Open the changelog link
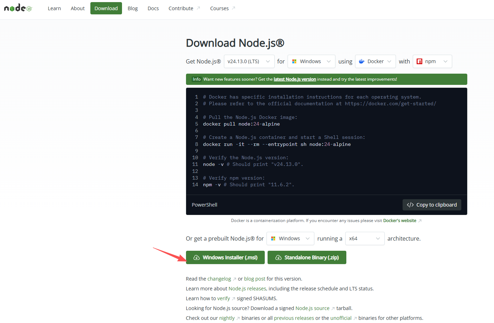 [219, 279]
